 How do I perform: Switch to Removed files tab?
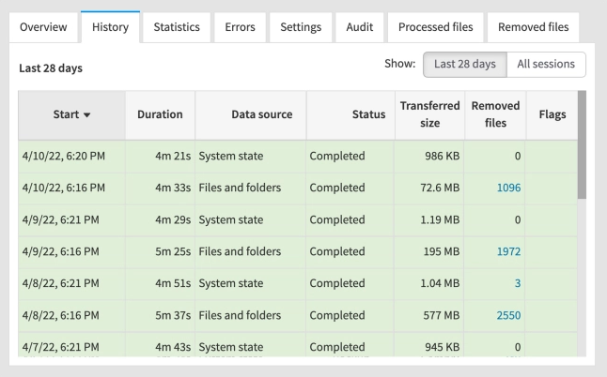[x=532, y=28]
